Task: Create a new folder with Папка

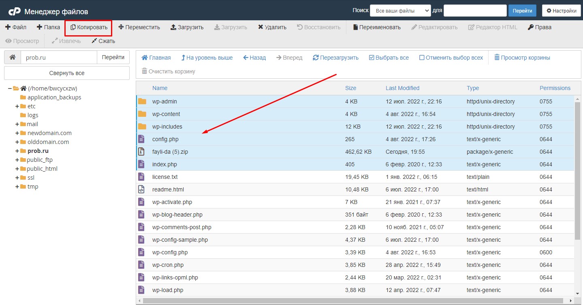Action: click(x=48, y=27)
